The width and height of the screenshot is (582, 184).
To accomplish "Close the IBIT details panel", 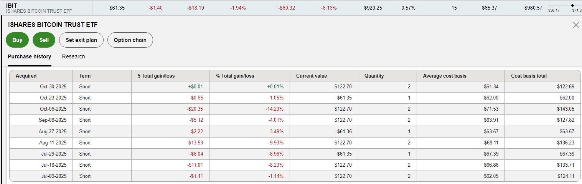I will (576, 25).
